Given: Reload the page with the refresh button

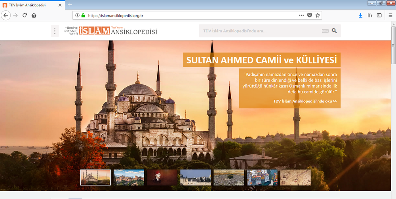Looking at the screenshot, I should tap(25, 15).
